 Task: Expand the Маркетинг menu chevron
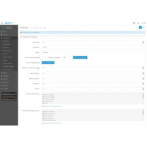coord(16,82)
